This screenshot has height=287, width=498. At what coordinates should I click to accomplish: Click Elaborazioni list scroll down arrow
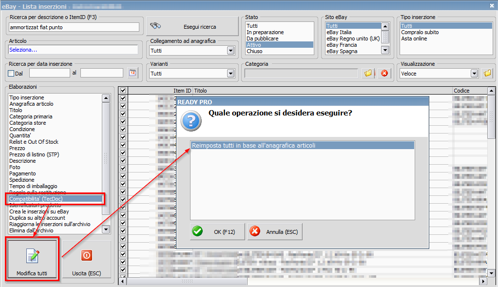coord(106,229)
